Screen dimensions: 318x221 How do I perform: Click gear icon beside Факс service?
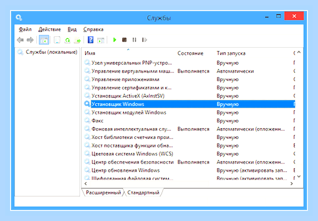tap(87, 120)
